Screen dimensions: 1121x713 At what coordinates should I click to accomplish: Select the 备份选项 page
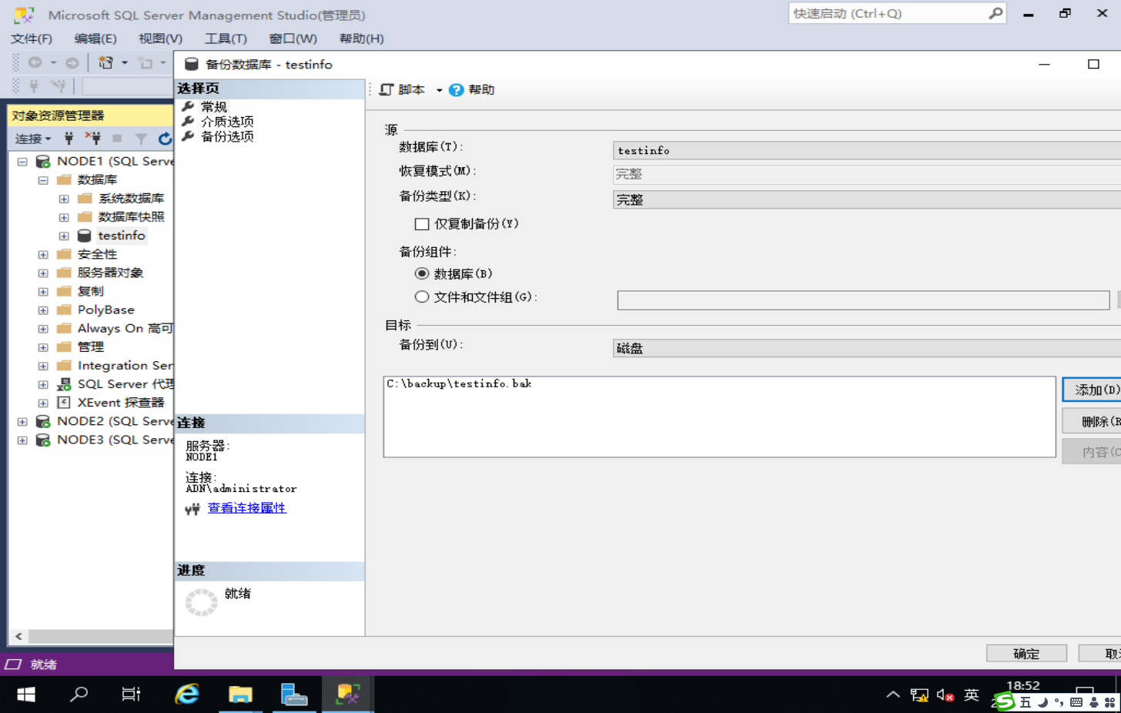coord(227,136)
